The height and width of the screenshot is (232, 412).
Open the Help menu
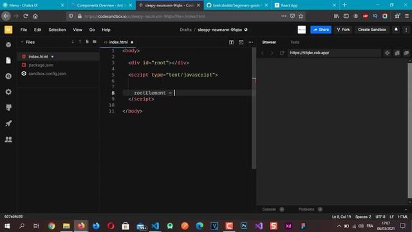coord(106,30)
